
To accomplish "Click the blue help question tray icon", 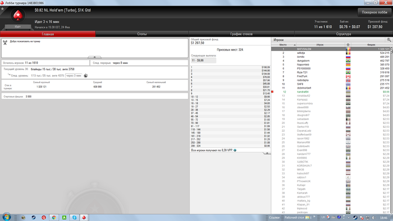I will tap(339, 217).
